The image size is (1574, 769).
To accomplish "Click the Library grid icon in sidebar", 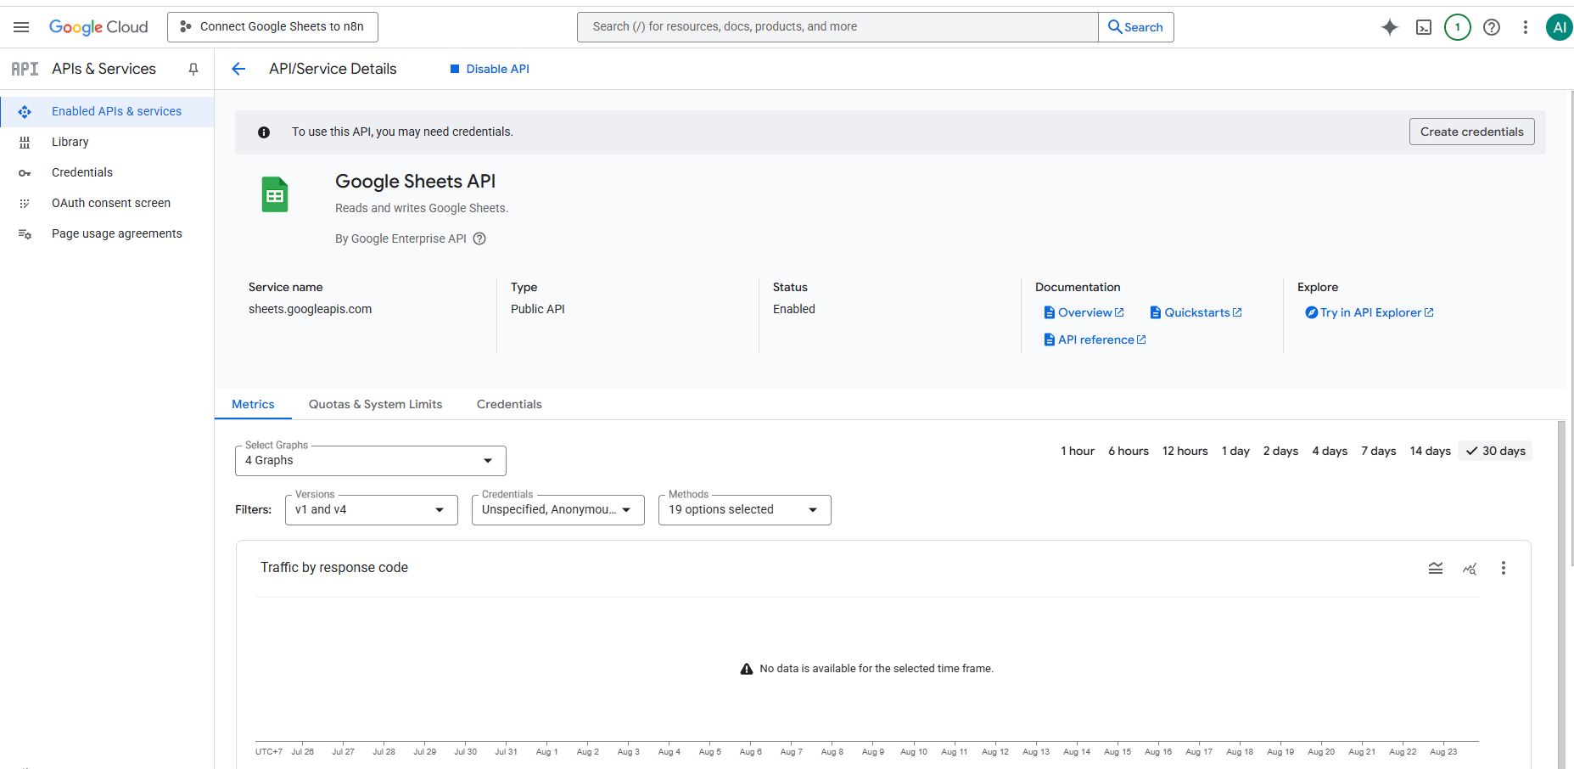I will [x=25, y=142].
